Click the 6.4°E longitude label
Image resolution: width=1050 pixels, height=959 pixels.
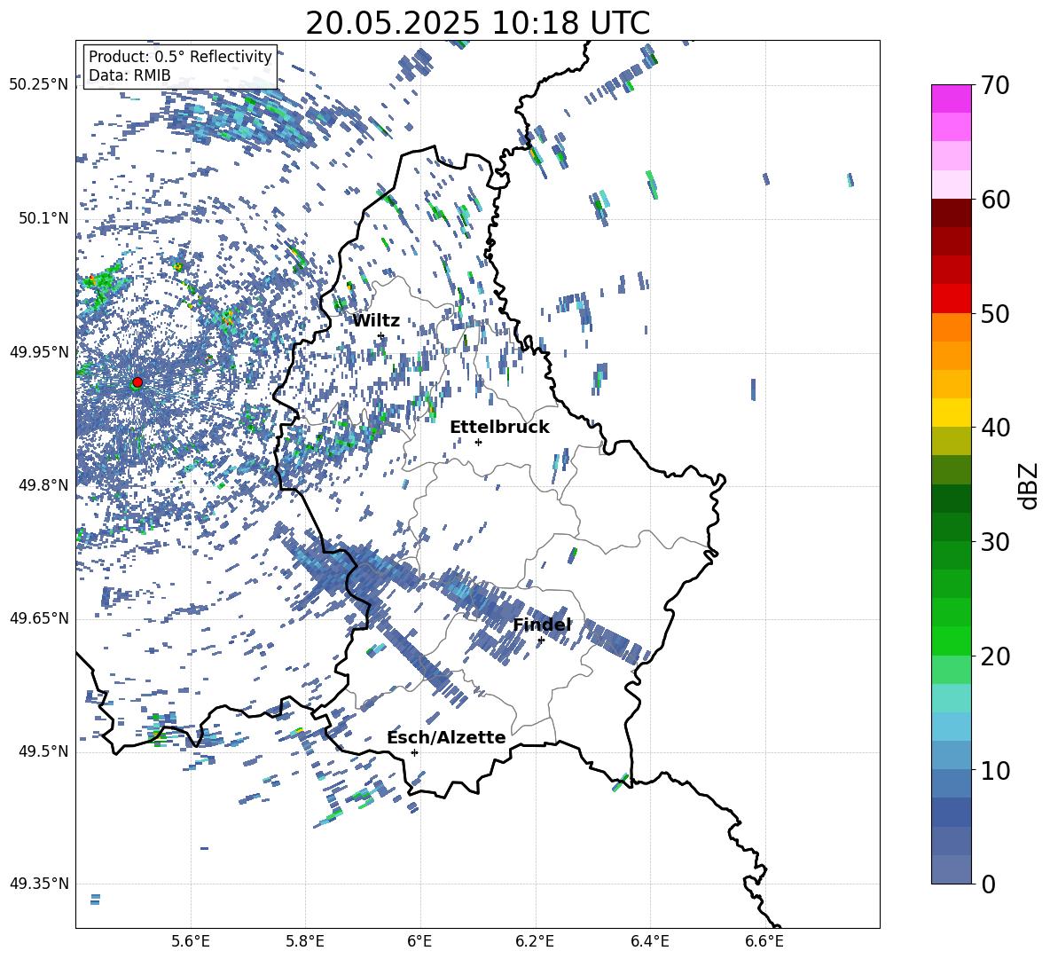point(649,941)
